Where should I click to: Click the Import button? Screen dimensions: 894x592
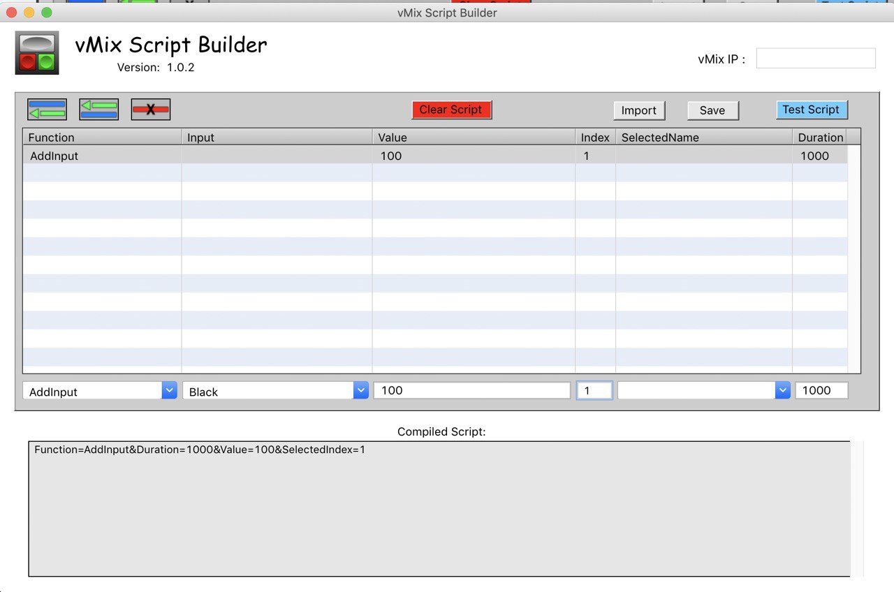click(x=639, y=110)
